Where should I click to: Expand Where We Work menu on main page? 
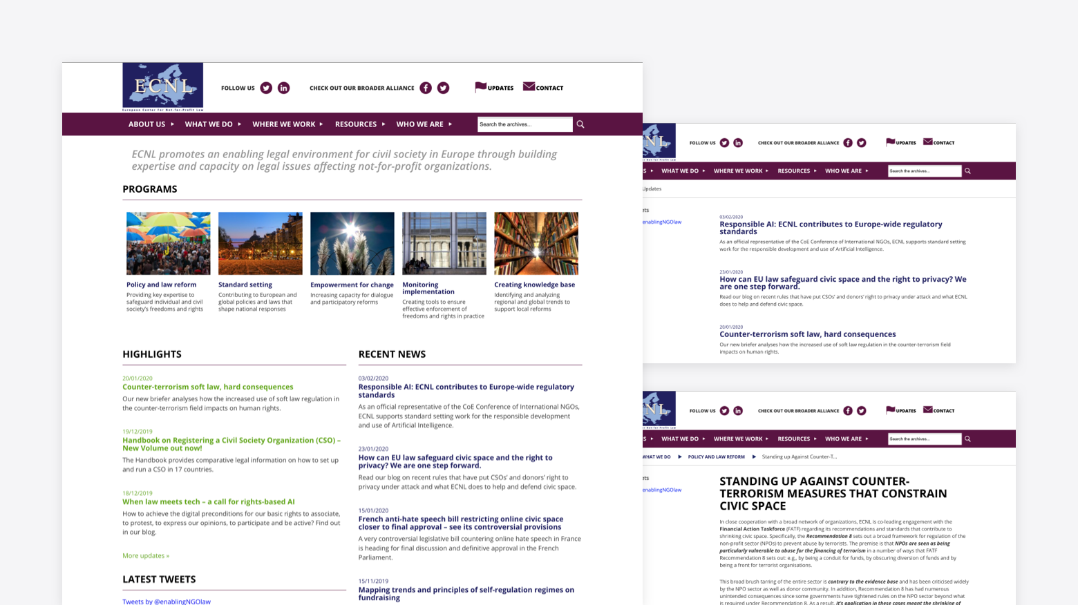(x=287, y=124)
